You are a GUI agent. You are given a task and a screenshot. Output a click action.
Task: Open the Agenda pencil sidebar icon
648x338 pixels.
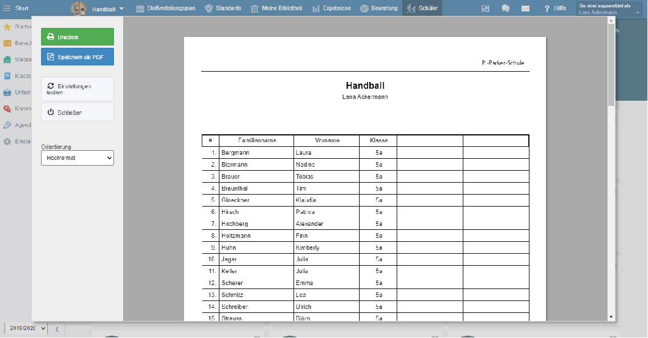click(x=7, y=125)
